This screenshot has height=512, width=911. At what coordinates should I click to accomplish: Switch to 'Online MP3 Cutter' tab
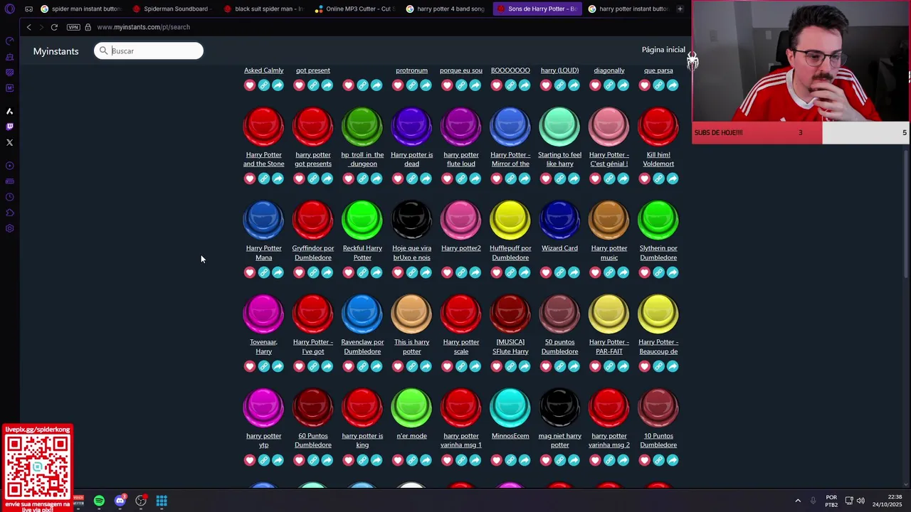354,9
